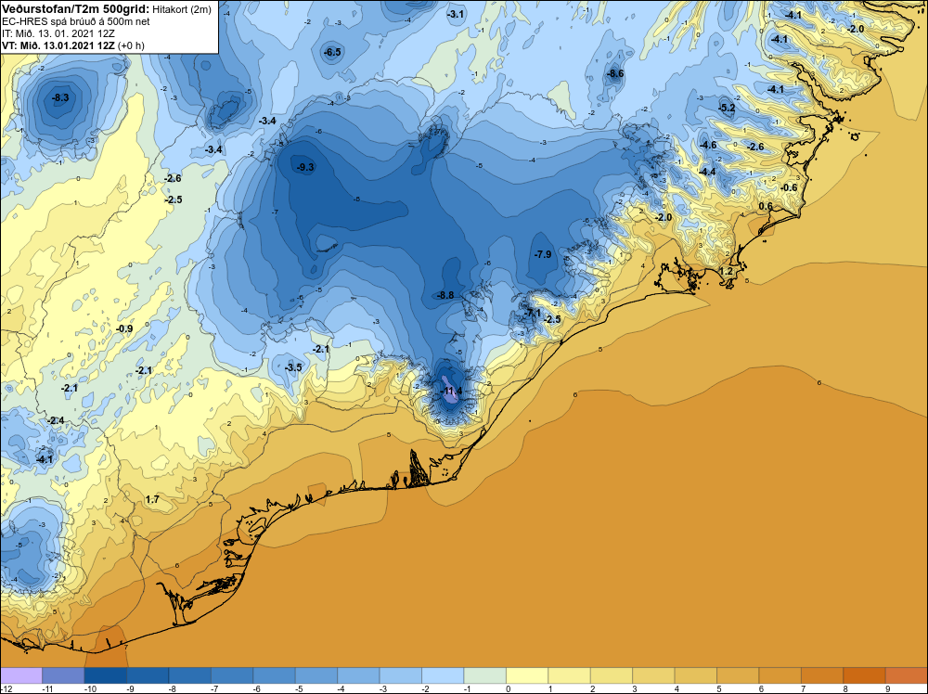928x694 pixels.
Task: Click the 1.7 temperature label
Action: pyautogui.click(x=152, y=499)
